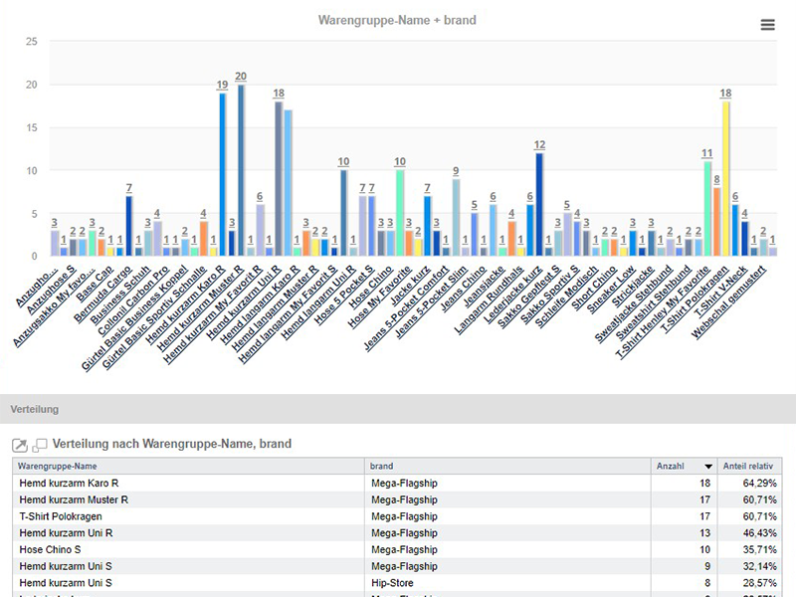Click the yellow bar labeled 18
This screenshot has height=597, width=796.
(725, 178)
